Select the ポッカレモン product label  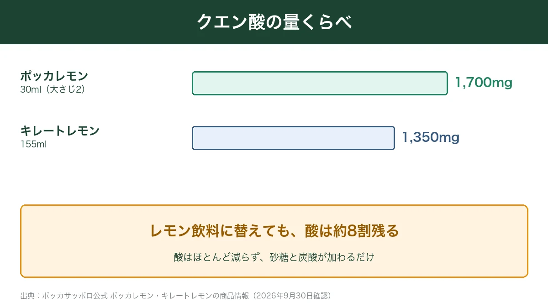pos(54,76)
